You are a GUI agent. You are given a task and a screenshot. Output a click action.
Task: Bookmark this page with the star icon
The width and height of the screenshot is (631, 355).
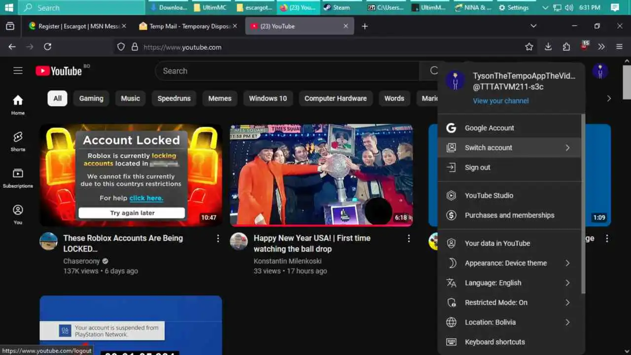pos(529,47)
